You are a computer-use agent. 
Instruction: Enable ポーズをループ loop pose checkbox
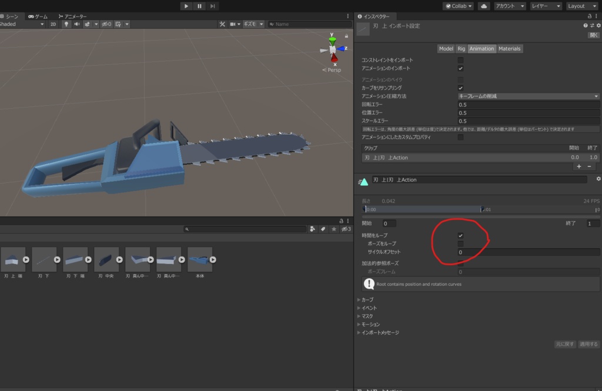(x=460, y=244)
